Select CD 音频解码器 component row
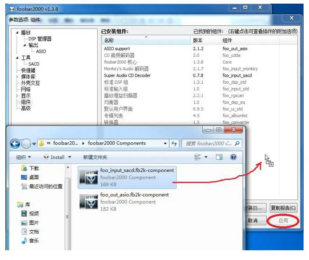Screen dimensions: 309x260 click(x=199, y=55)
